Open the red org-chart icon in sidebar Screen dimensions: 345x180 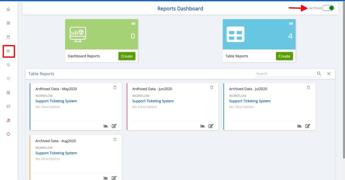(x=8, y=120)
